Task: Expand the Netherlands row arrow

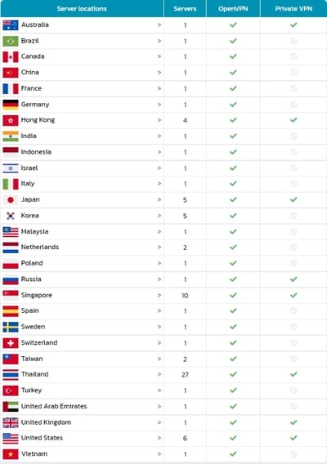Action: (x=159, y=247)
